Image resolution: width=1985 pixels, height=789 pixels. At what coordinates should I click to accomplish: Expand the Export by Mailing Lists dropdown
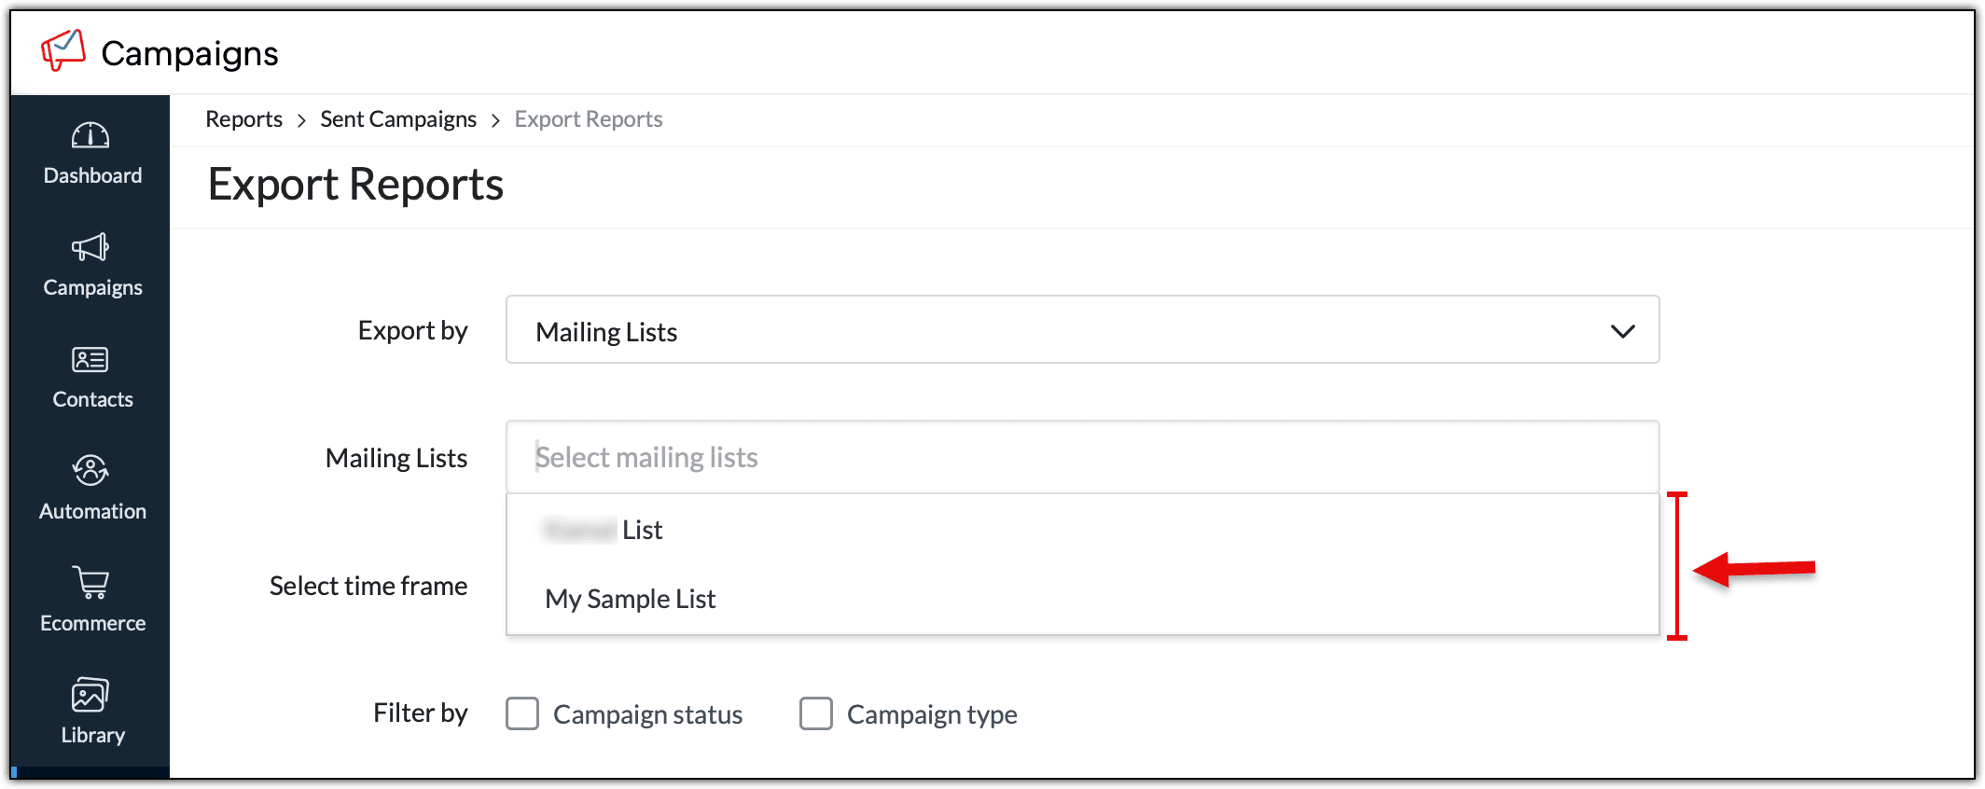(1082, 330)
